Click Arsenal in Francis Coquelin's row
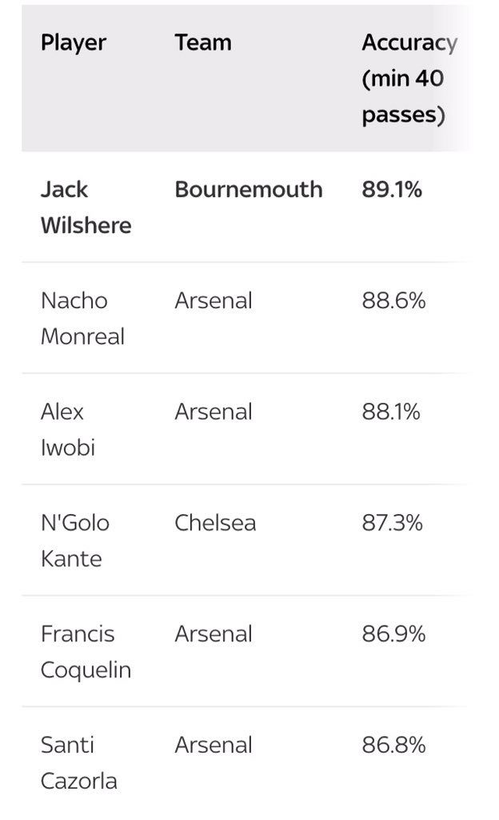This screenshot has height=820, width=499. point(214,634)
